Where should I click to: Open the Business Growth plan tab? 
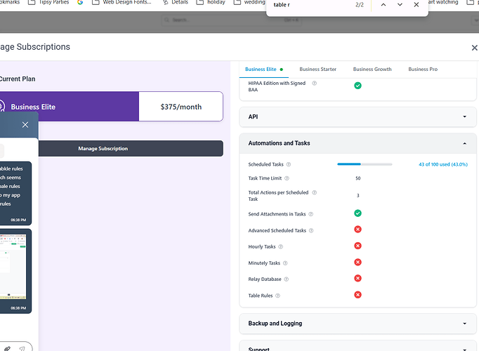pyautogui.click(x=372, y=69)
